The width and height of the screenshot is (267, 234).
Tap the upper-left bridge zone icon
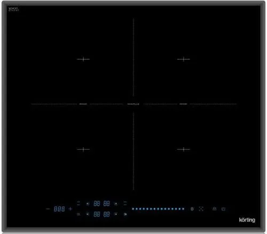coord(78,204)
